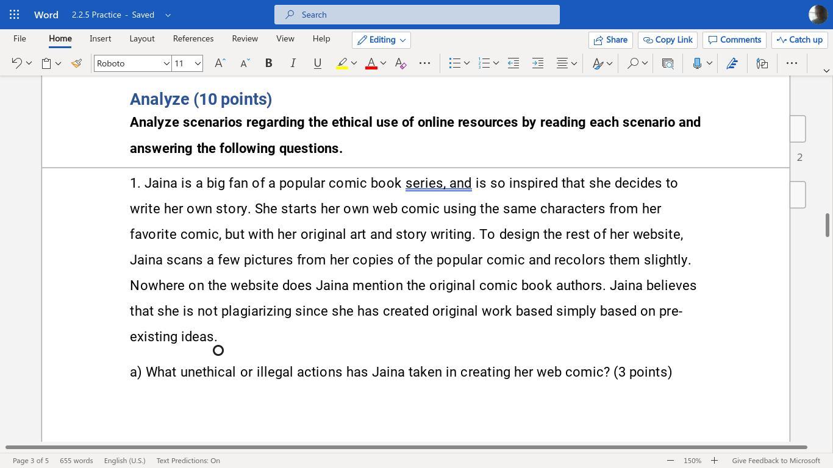Toggle Bold formatting
Image resolution: width=833 pixels, height=468 pixels.
click(268, 63)
